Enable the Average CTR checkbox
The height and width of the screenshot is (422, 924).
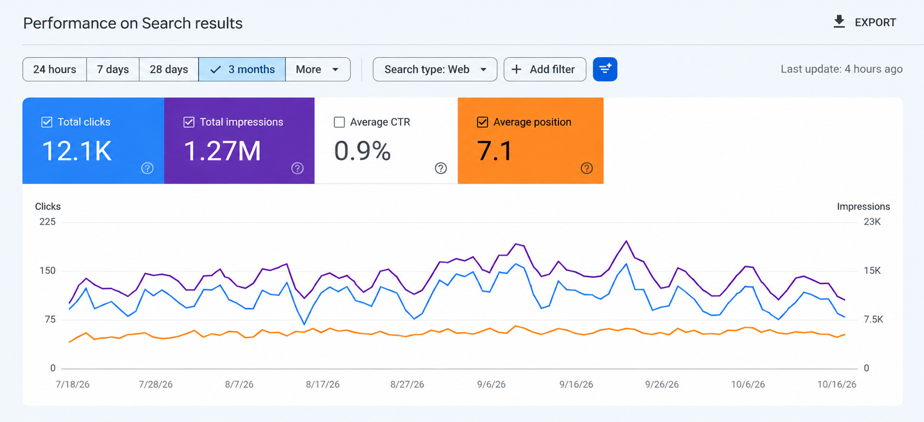[340, 122]
